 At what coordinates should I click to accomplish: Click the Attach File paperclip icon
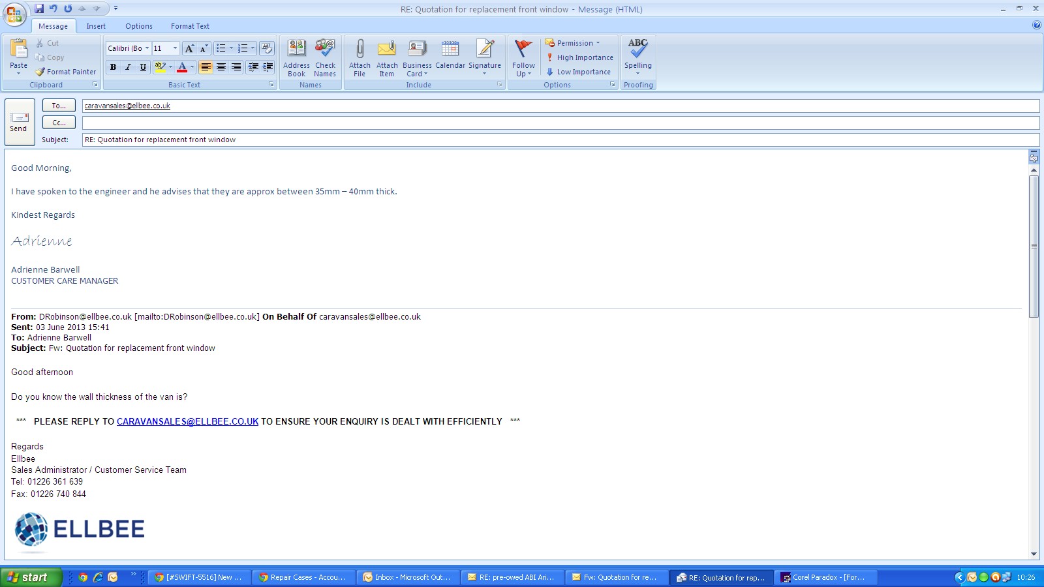click(360, 57)
